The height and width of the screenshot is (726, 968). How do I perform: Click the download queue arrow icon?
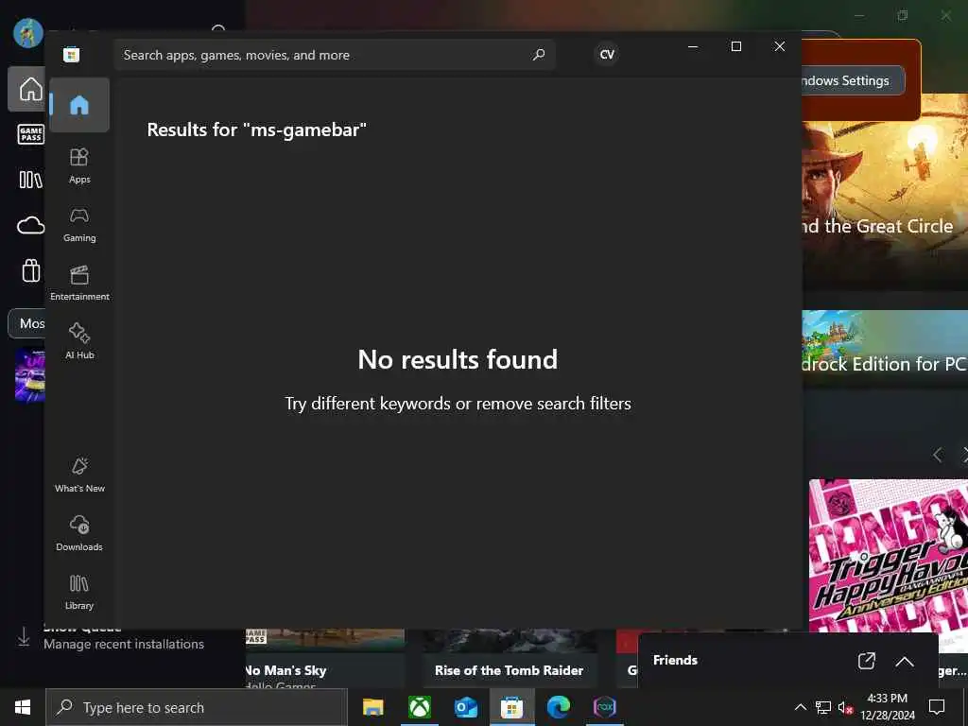click(24, 636)
